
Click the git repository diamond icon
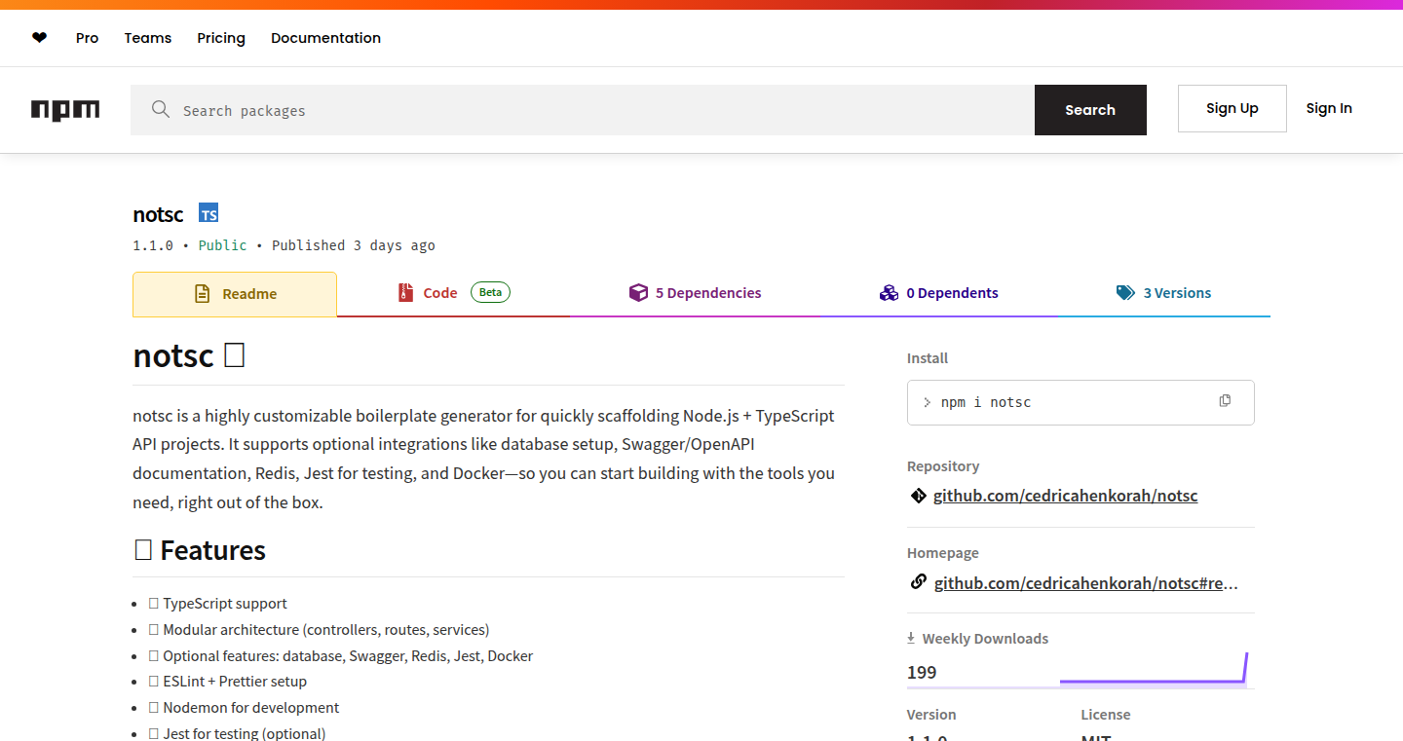(x=918, y=496)
